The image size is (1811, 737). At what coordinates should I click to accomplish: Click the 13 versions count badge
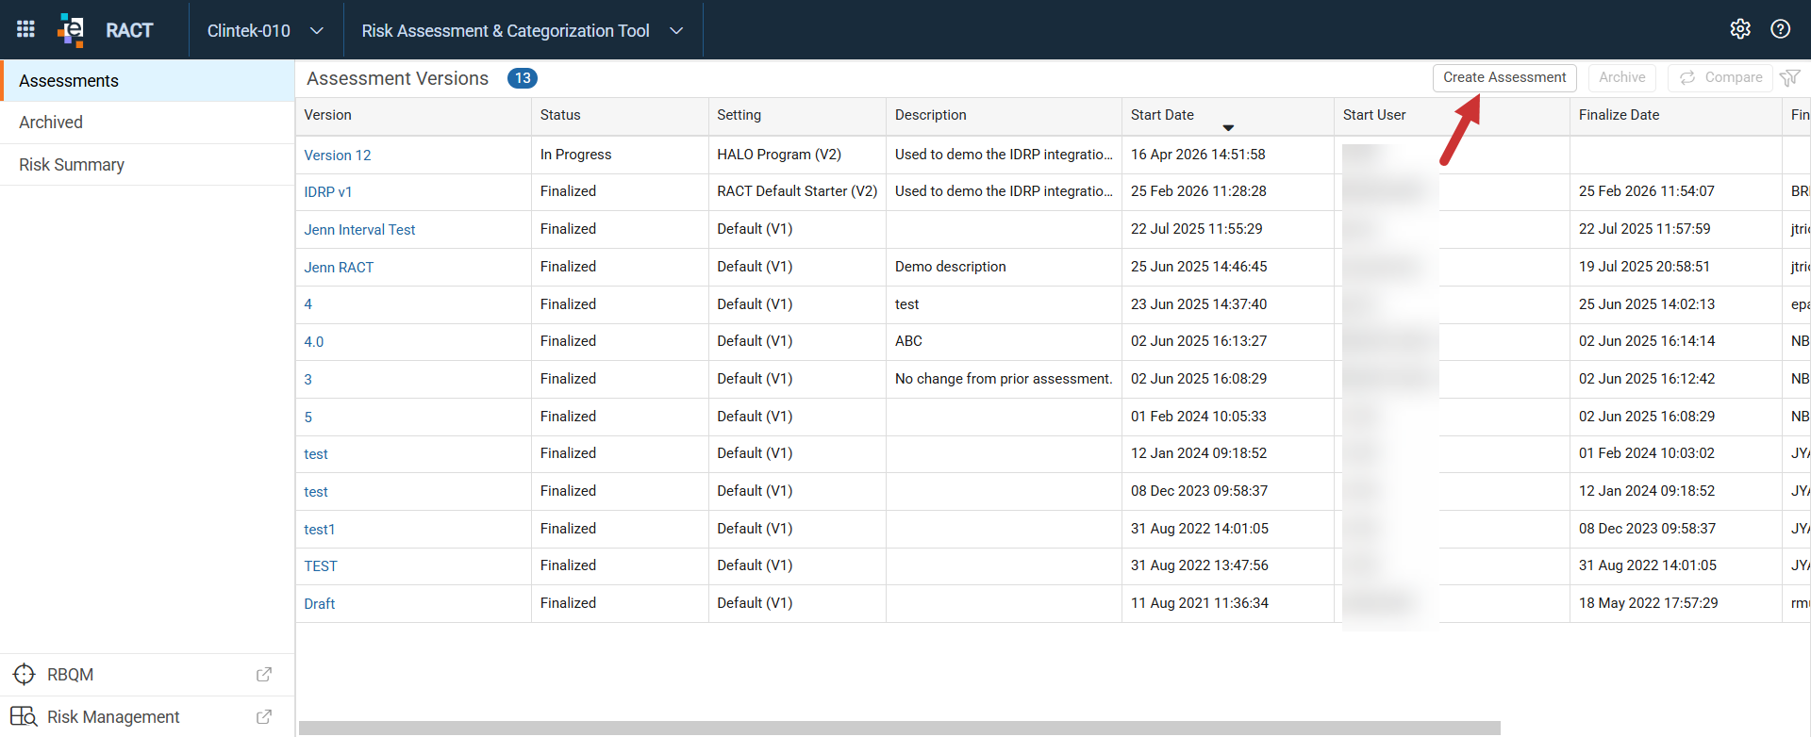click(523, 78)
